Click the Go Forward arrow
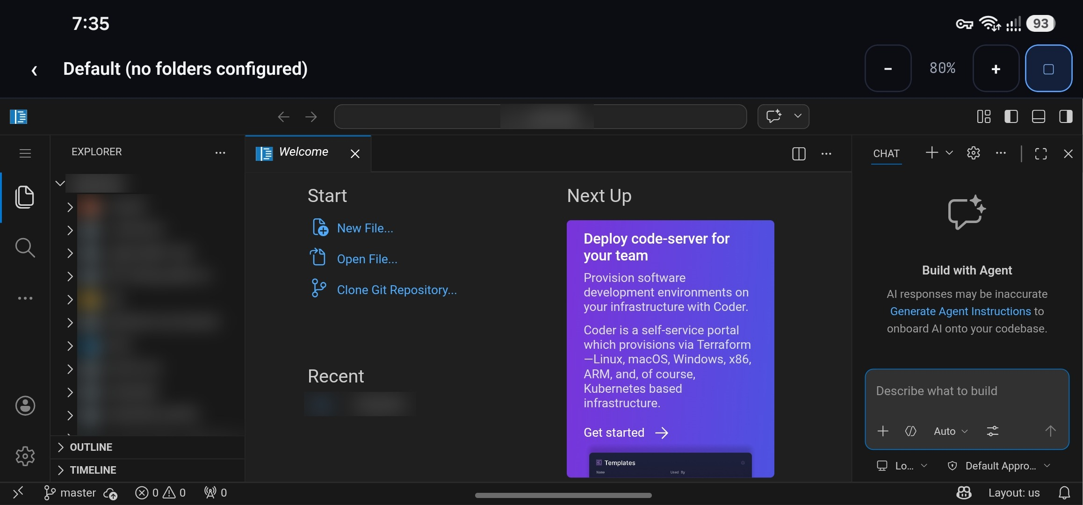Viewport: 1083px width, 505px height. [x=311, y=116]
